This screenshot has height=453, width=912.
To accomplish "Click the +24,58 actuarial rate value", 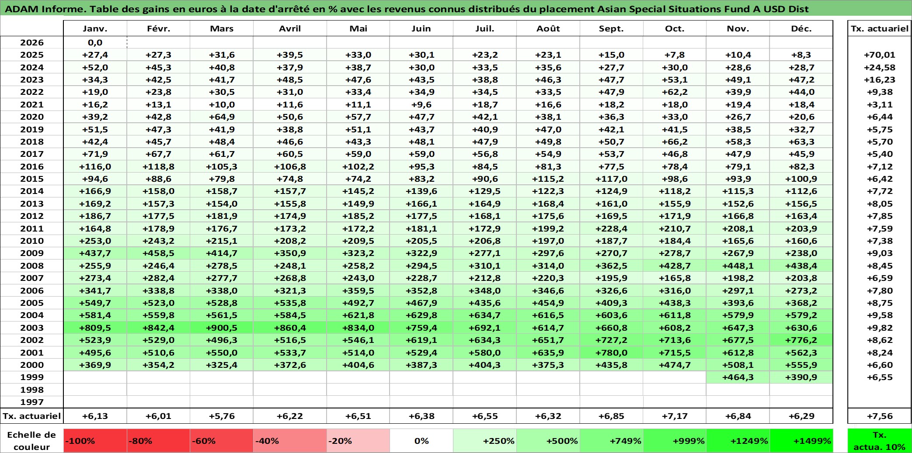I will [879, 67].
